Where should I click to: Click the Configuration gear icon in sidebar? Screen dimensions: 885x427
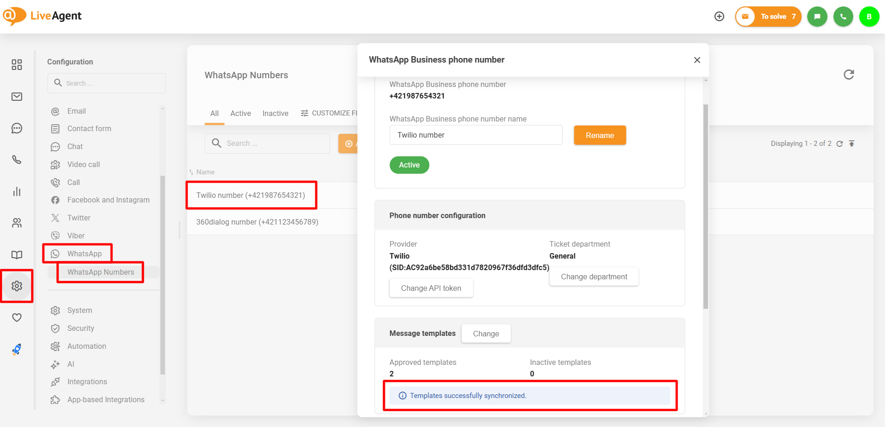(17, 286)
